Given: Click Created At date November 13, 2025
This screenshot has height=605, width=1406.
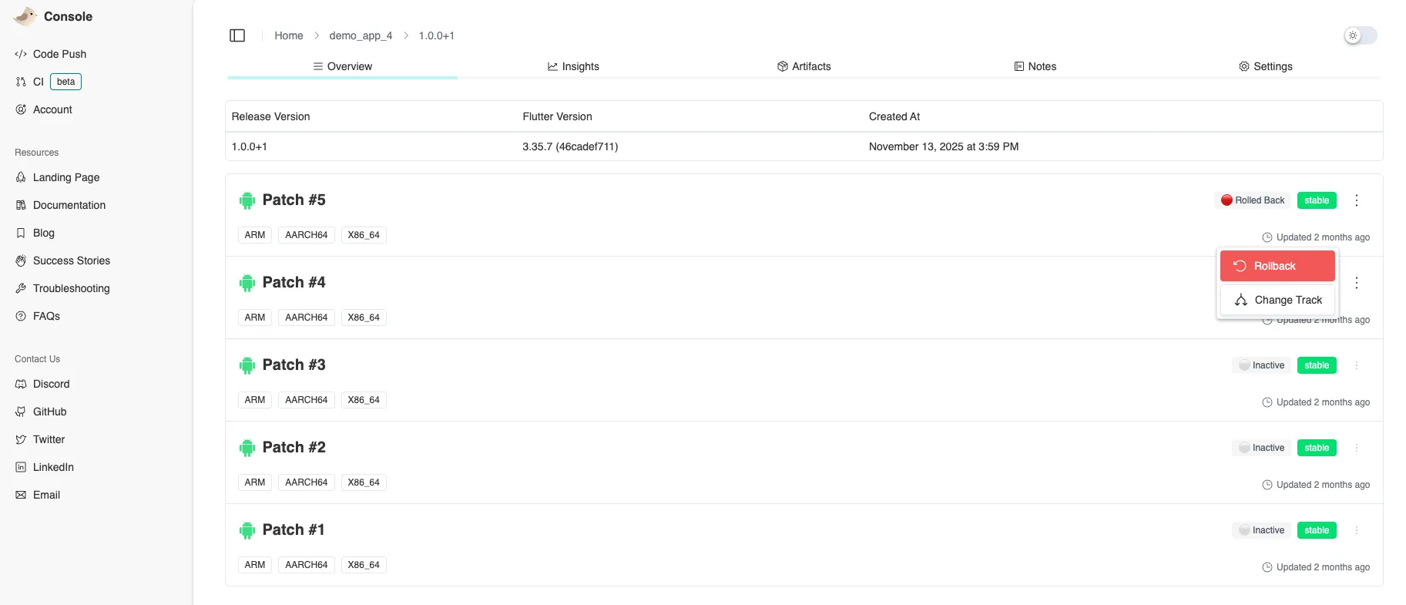Looking at the screenshot, I should click(944, 146).
